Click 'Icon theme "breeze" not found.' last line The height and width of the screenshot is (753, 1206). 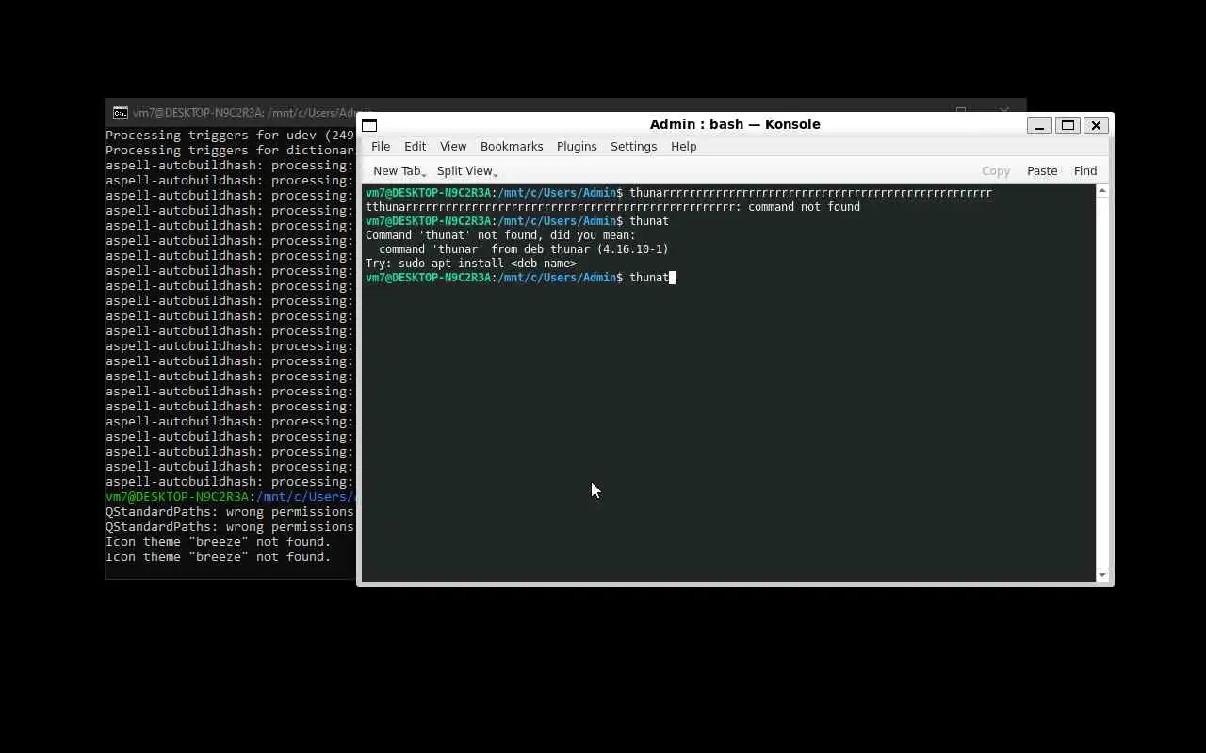pos(219,557)
